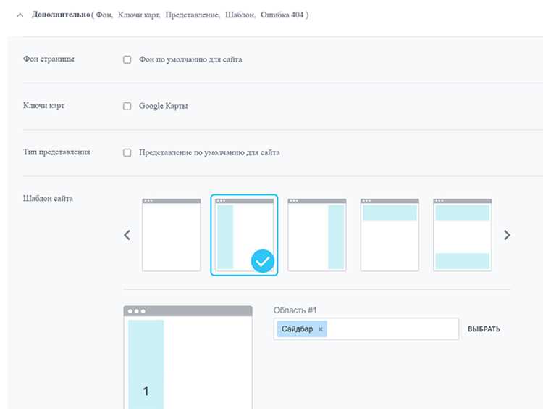Click the Дополнительно section header title
This screenshot has width=543, height=409.
tap(61, 15)
